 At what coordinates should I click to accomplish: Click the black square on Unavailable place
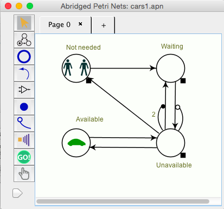pyautogui.click(x=183, y=155)
